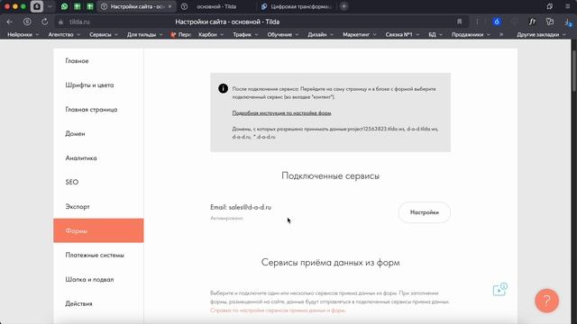Expand the 'Для тильды' bookmarks folder

(x=144, y=34)
